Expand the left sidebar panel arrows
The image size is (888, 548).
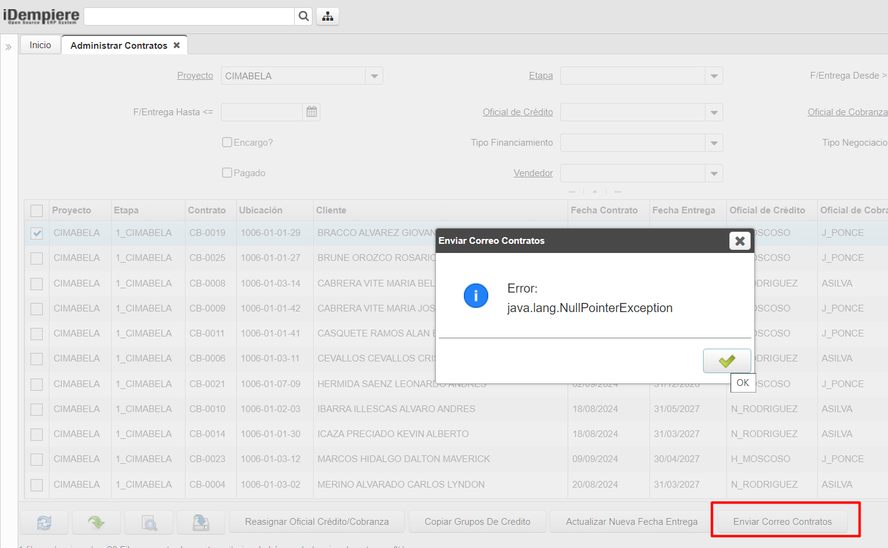9,46
